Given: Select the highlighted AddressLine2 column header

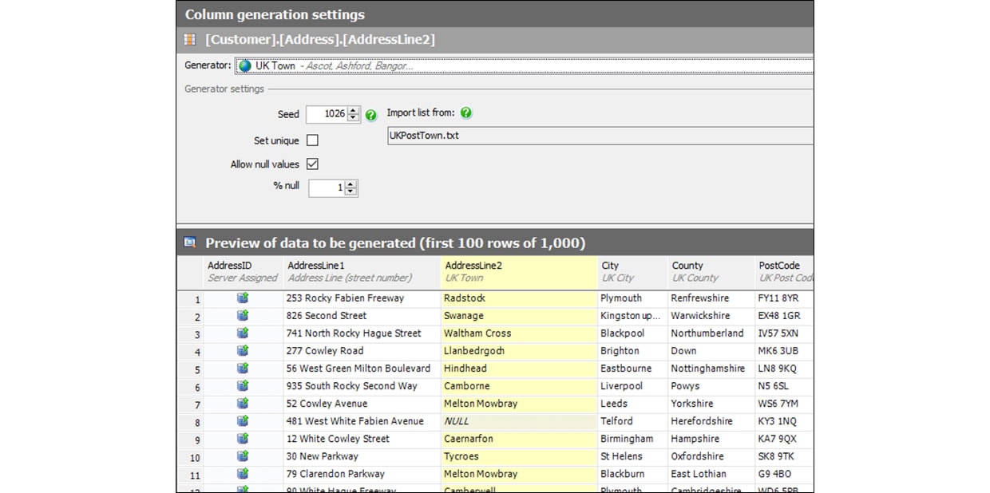Looking at the screenshot, I should 519,271.
